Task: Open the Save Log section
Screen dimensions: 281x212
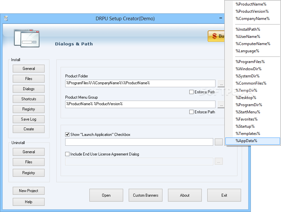Action: pyautogui.click(x=29, y=119)
